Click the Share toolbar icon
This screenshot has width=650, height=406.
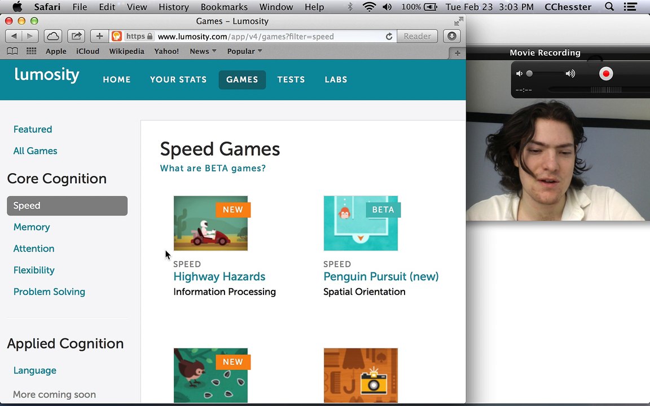click(x=76, y=37)
